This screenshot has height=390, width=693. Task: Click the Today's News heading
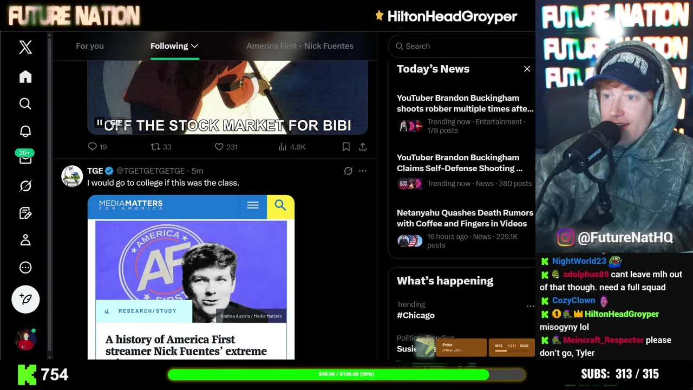point(433,69)
